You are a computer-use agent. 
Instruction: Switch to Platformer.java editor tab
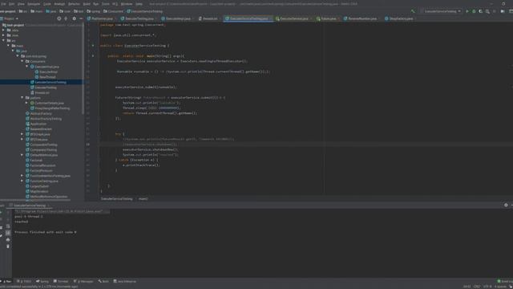102,18
